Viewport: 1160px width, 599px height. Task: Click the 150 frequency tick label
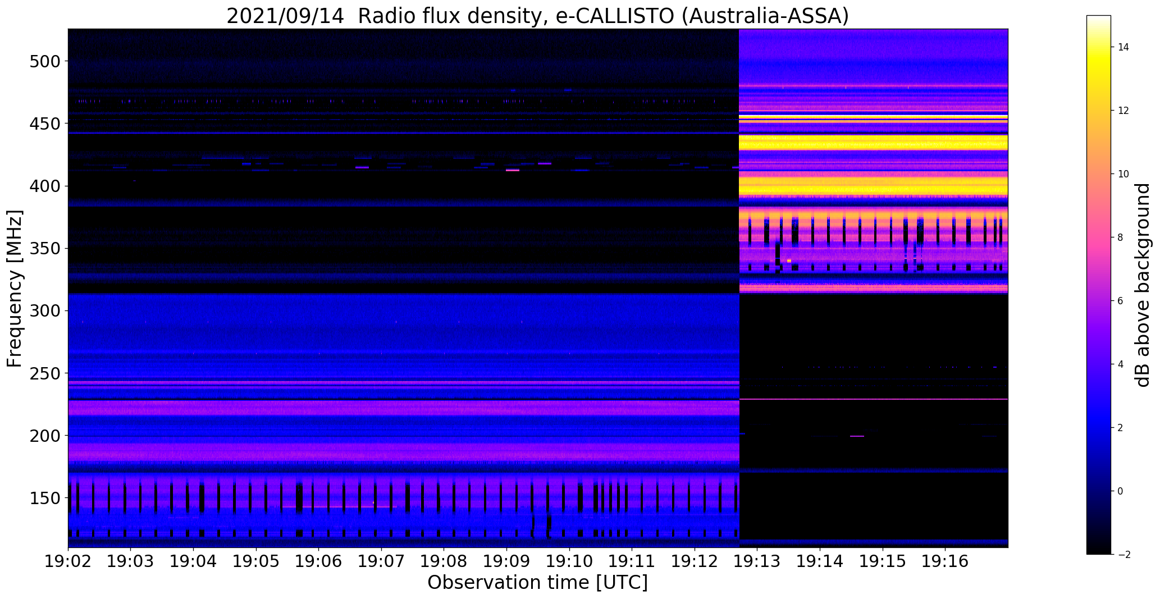pyautogui.click(x=44, y=498)
